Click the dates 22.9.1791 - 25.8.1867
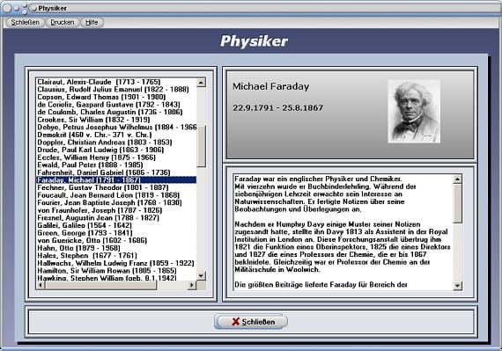 [x=278, y=107]
